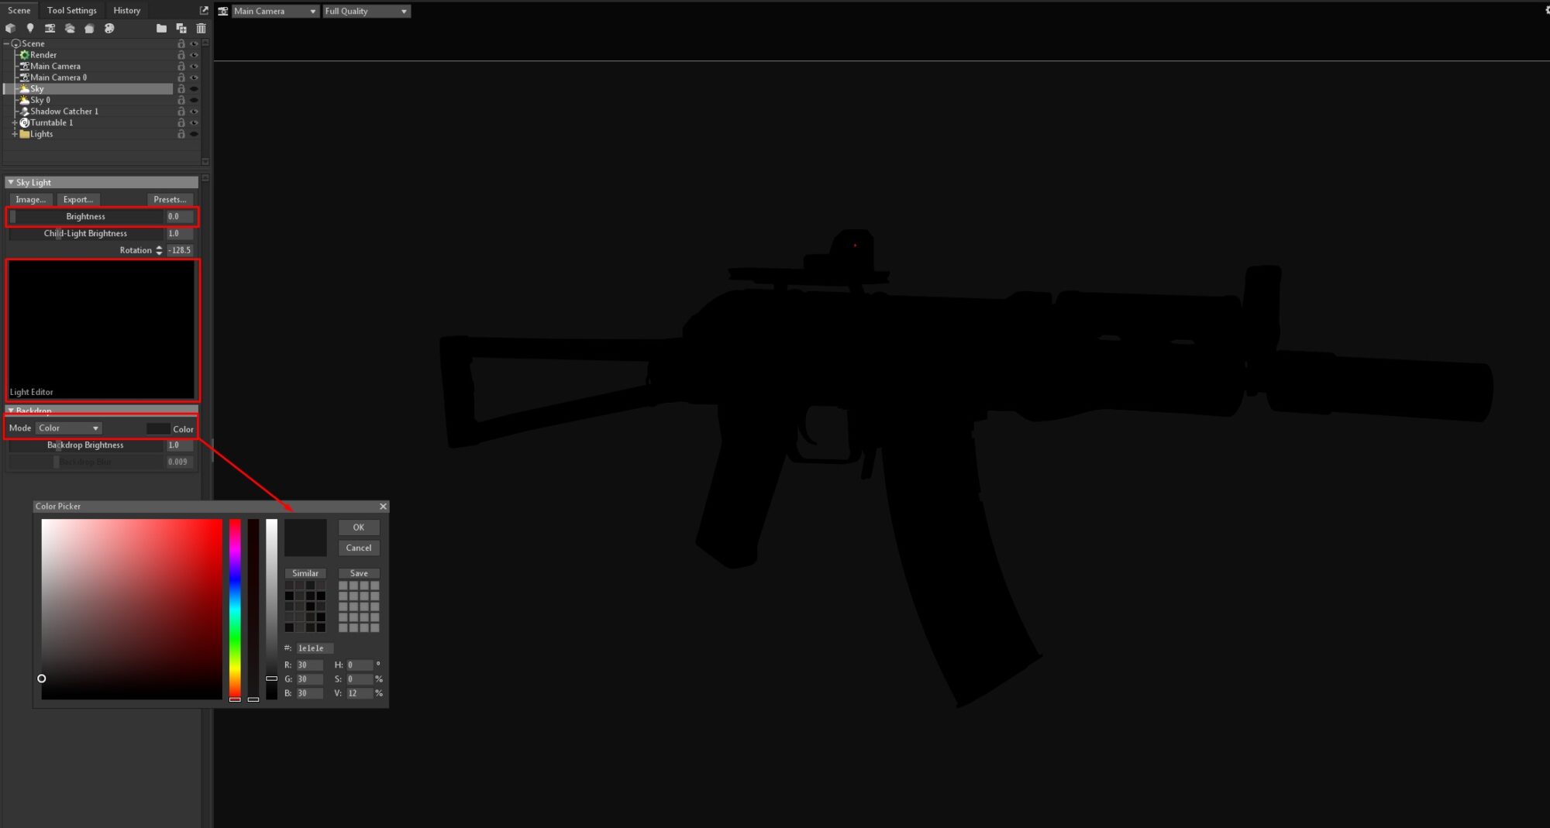Open the sky Presets... button
Viewport: 1550px width, 828px height.
tap(170, 200)
